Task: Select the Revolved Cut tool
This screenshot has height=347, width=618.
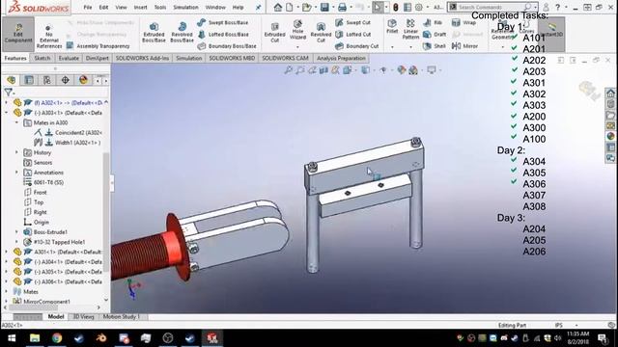Action: pyautogui.click(x=321, y=33)
